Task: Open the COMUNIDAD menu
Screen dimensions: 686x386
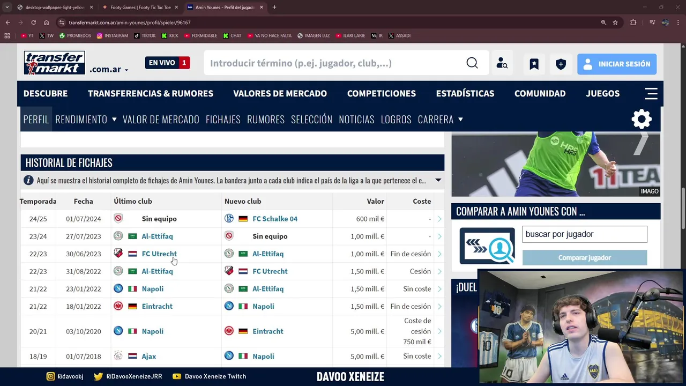Action: pyautogui.click(x=540, y=93)
